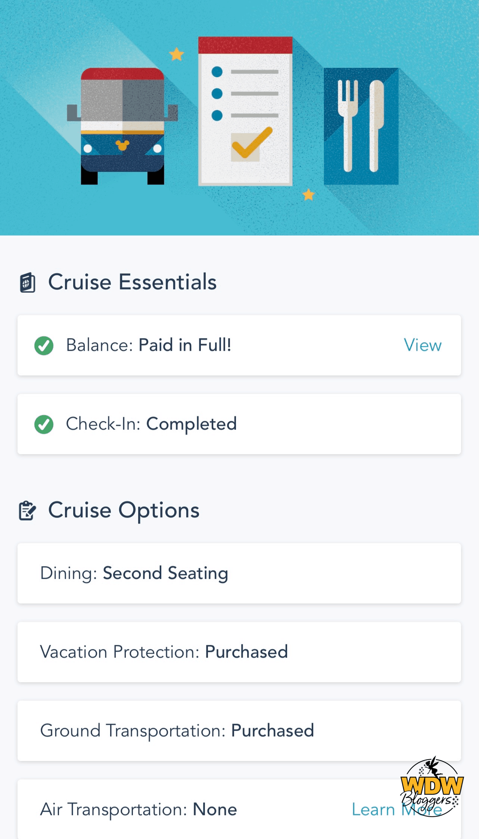
Task: Open the Vacation Protection: Purchased row
Action: tap(239, 652)
